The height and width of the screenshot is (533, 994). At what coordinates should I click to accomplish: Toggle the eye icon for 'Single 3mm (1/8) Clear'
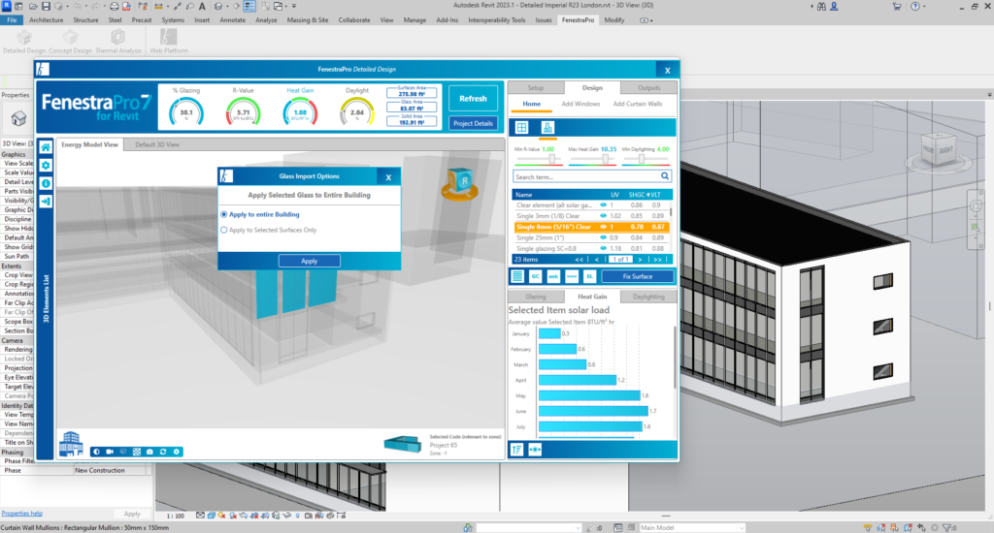[x=604, y=216]
